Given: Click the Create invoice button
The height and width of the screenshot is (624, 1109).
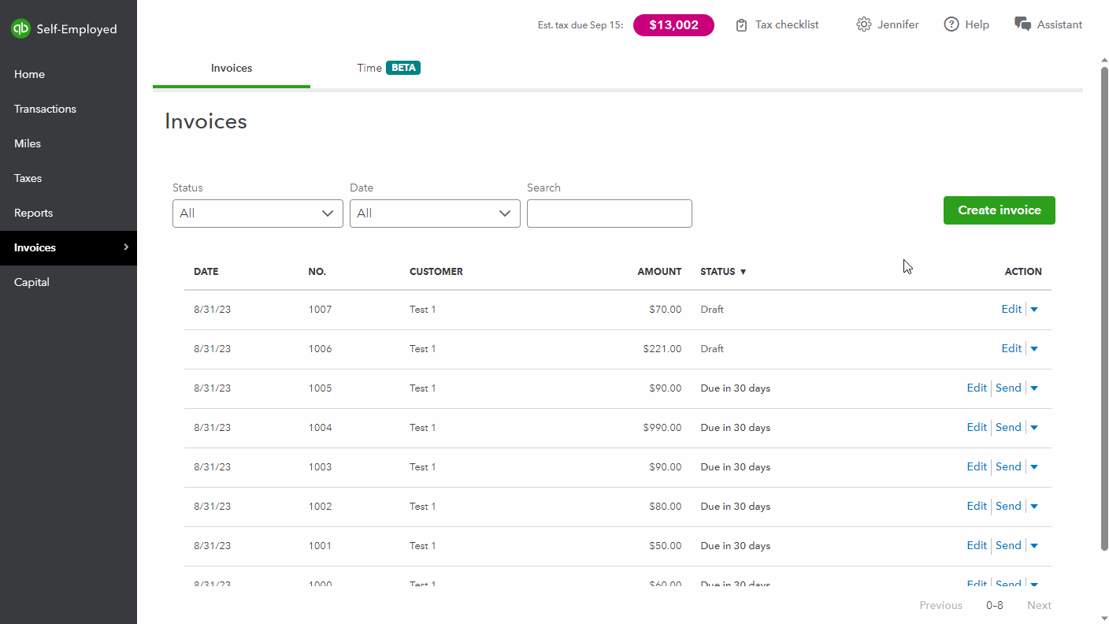Looking at the screenshot, I should click(999, 210).
